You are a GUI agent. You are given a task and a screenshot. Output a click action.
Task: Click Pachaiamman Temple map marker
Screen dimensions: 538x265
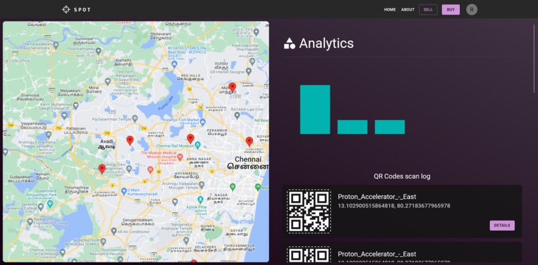[136, 119]
